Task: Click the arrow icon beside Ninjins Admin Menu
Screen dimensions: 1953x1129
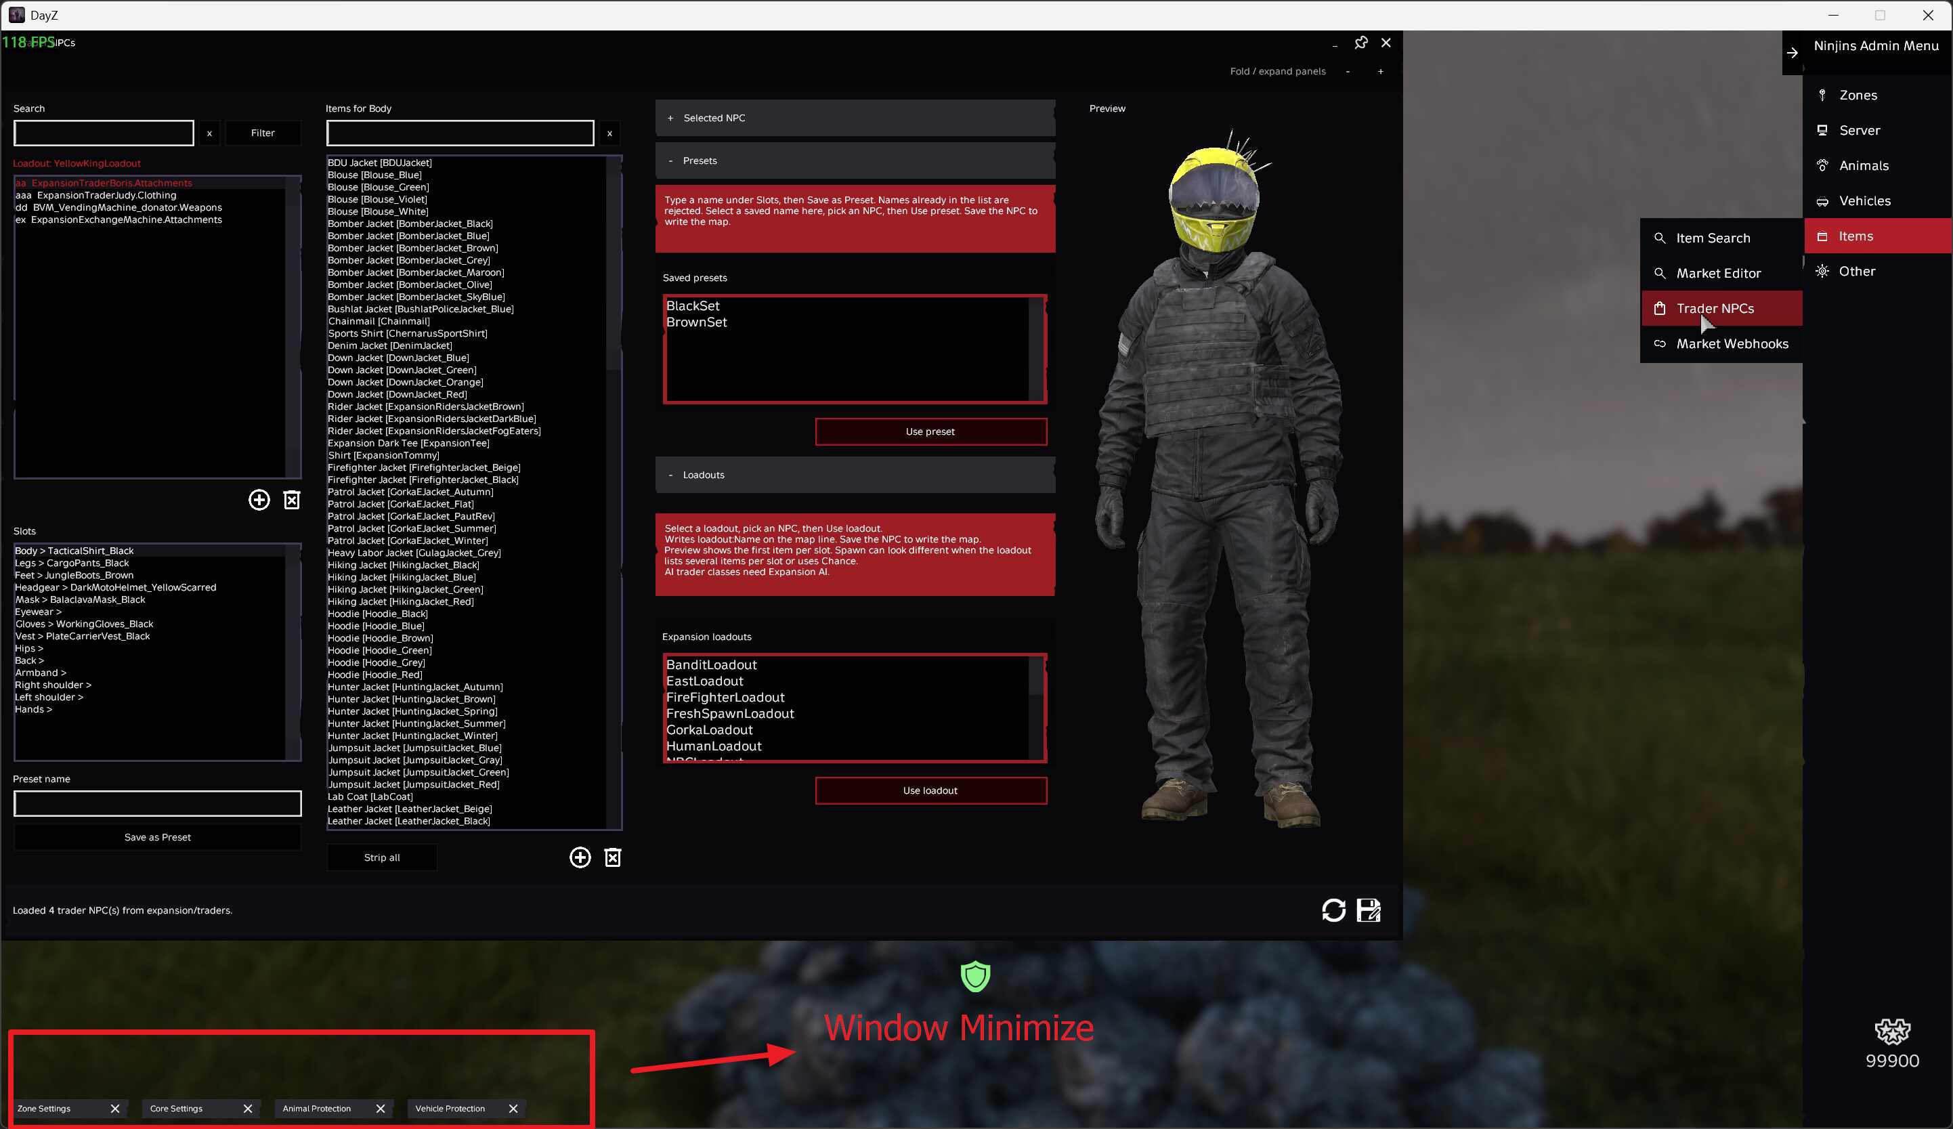Action: coord(1793,53)
